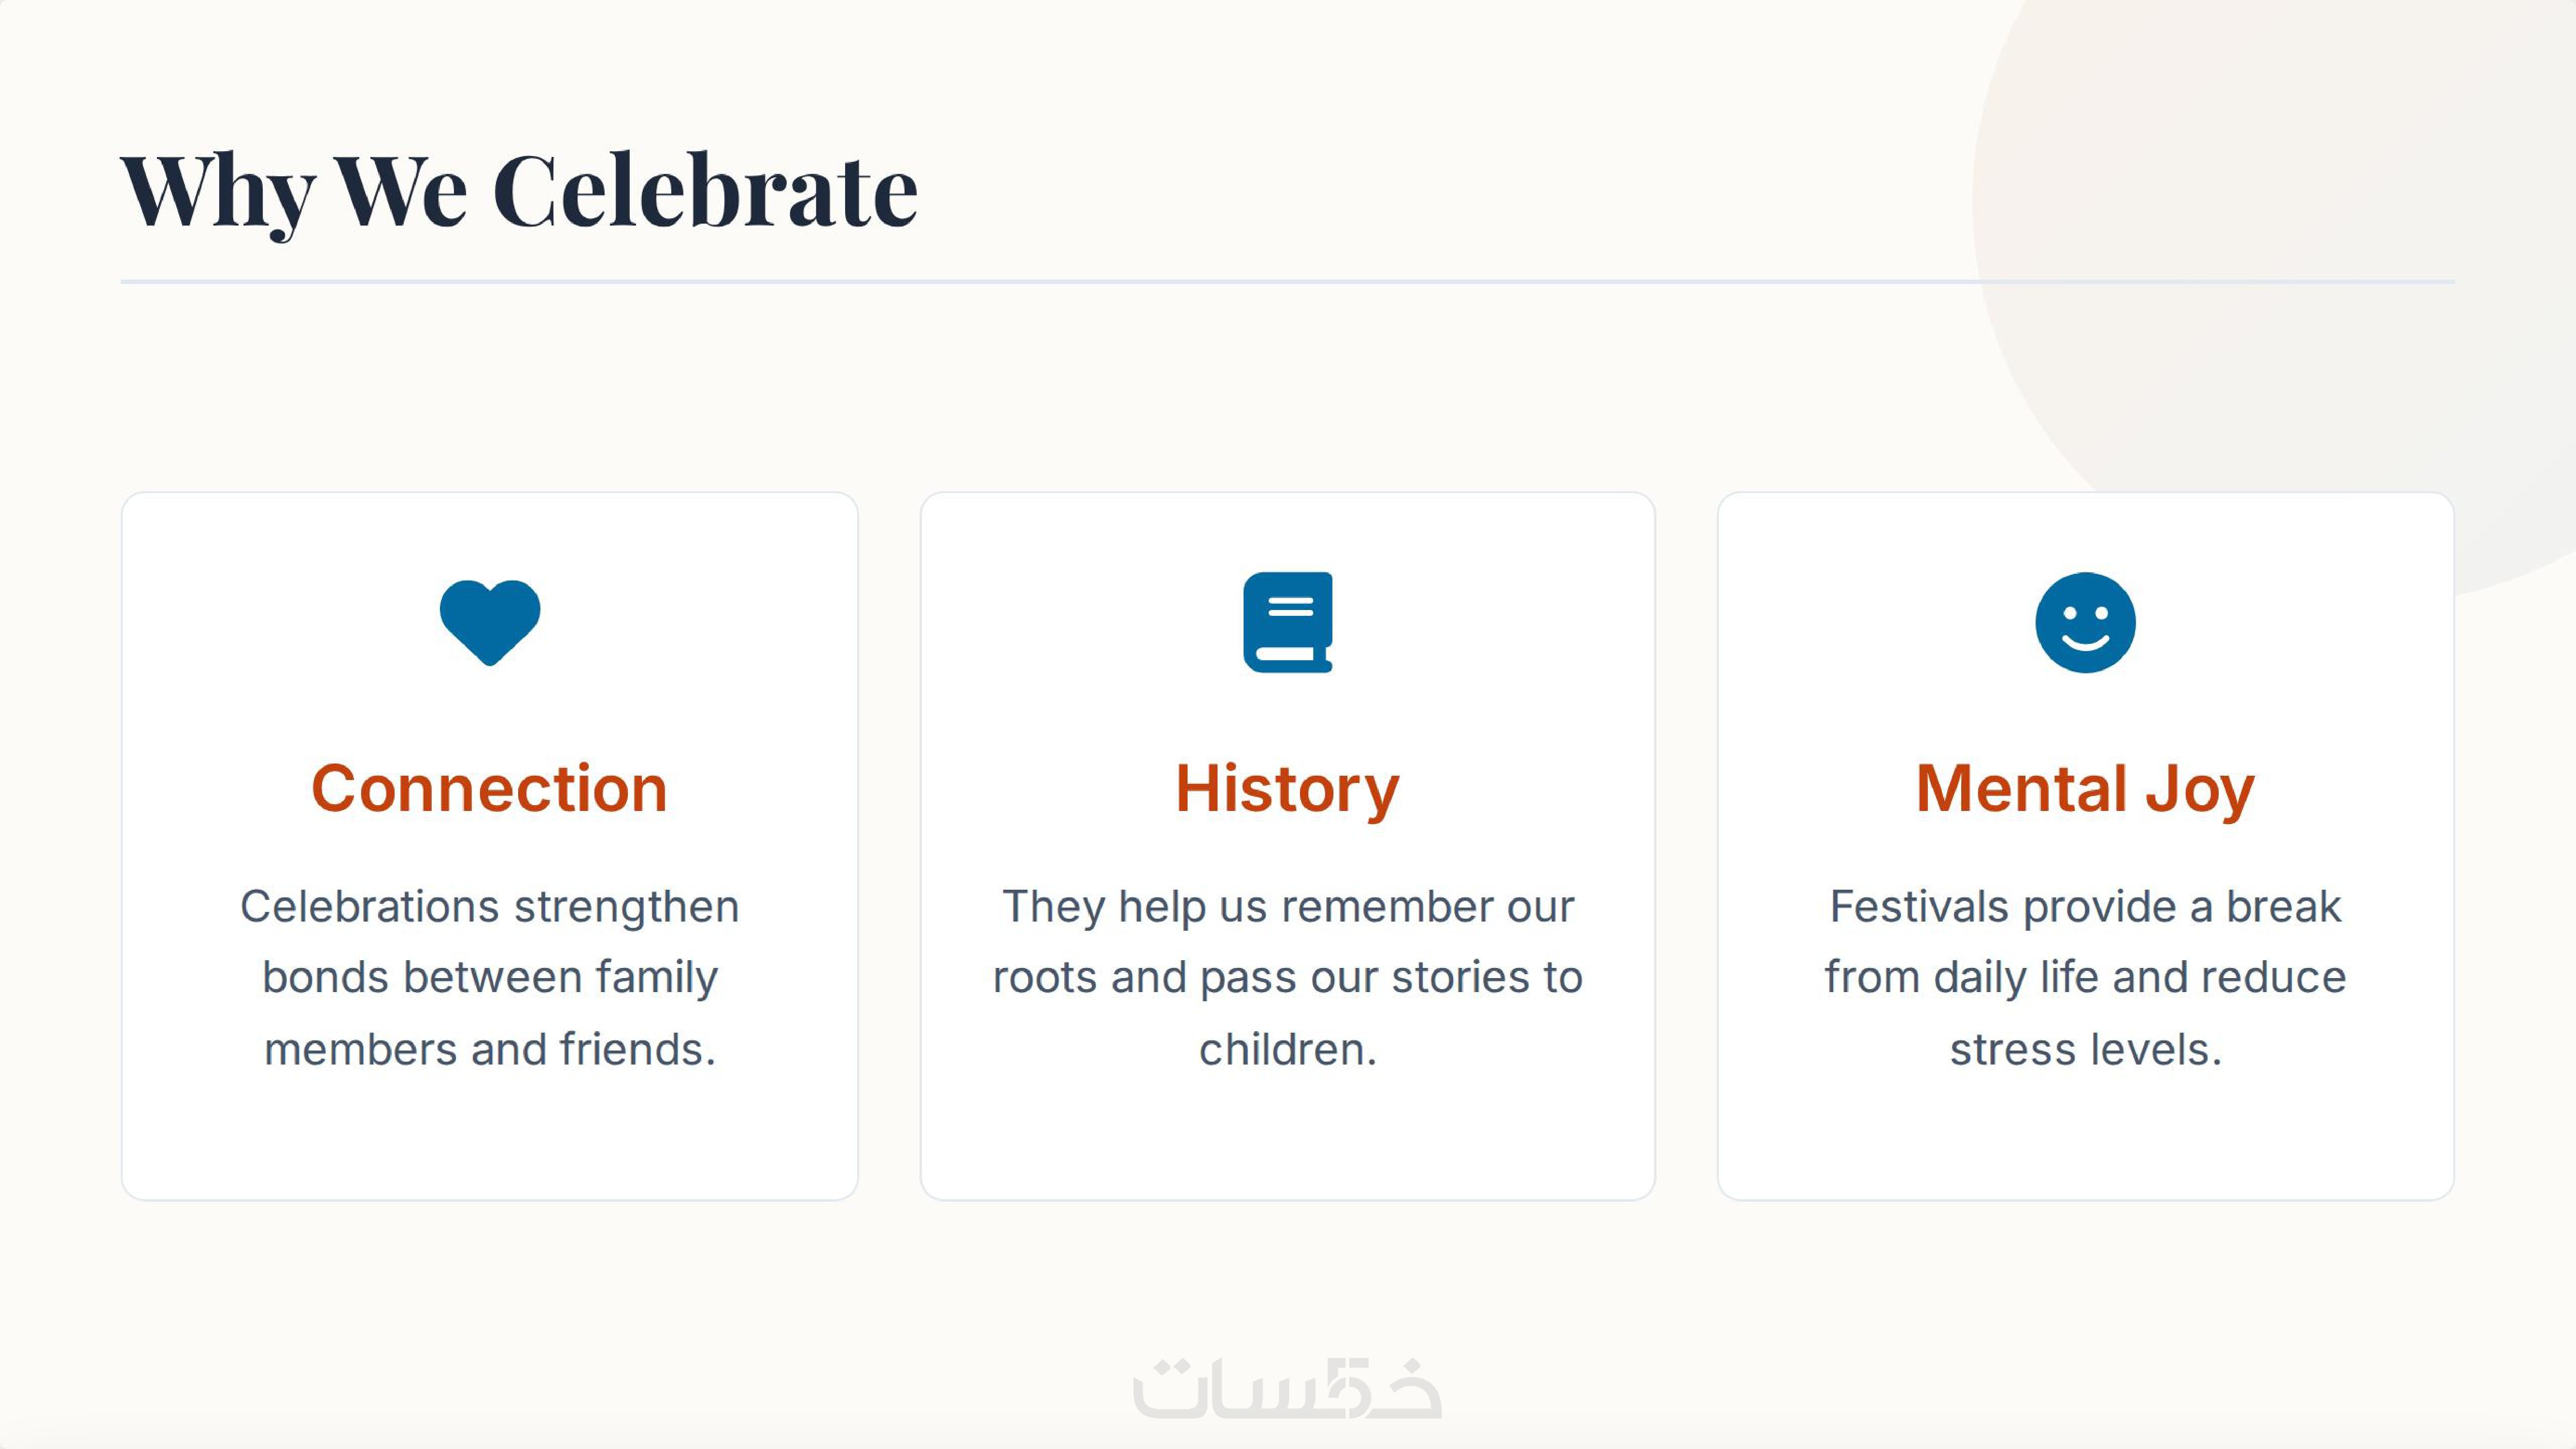
Task: Click the "Festivals provide a break" line
Action: point(2085,907)
